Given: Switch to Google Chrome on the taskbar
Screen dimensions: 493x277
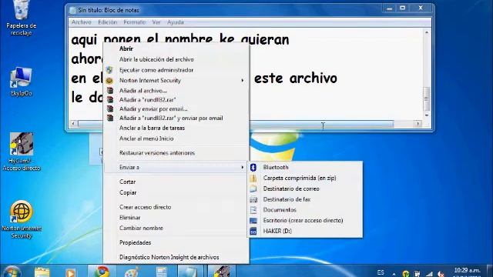Looking at the screenshot, I should point(102,272).
